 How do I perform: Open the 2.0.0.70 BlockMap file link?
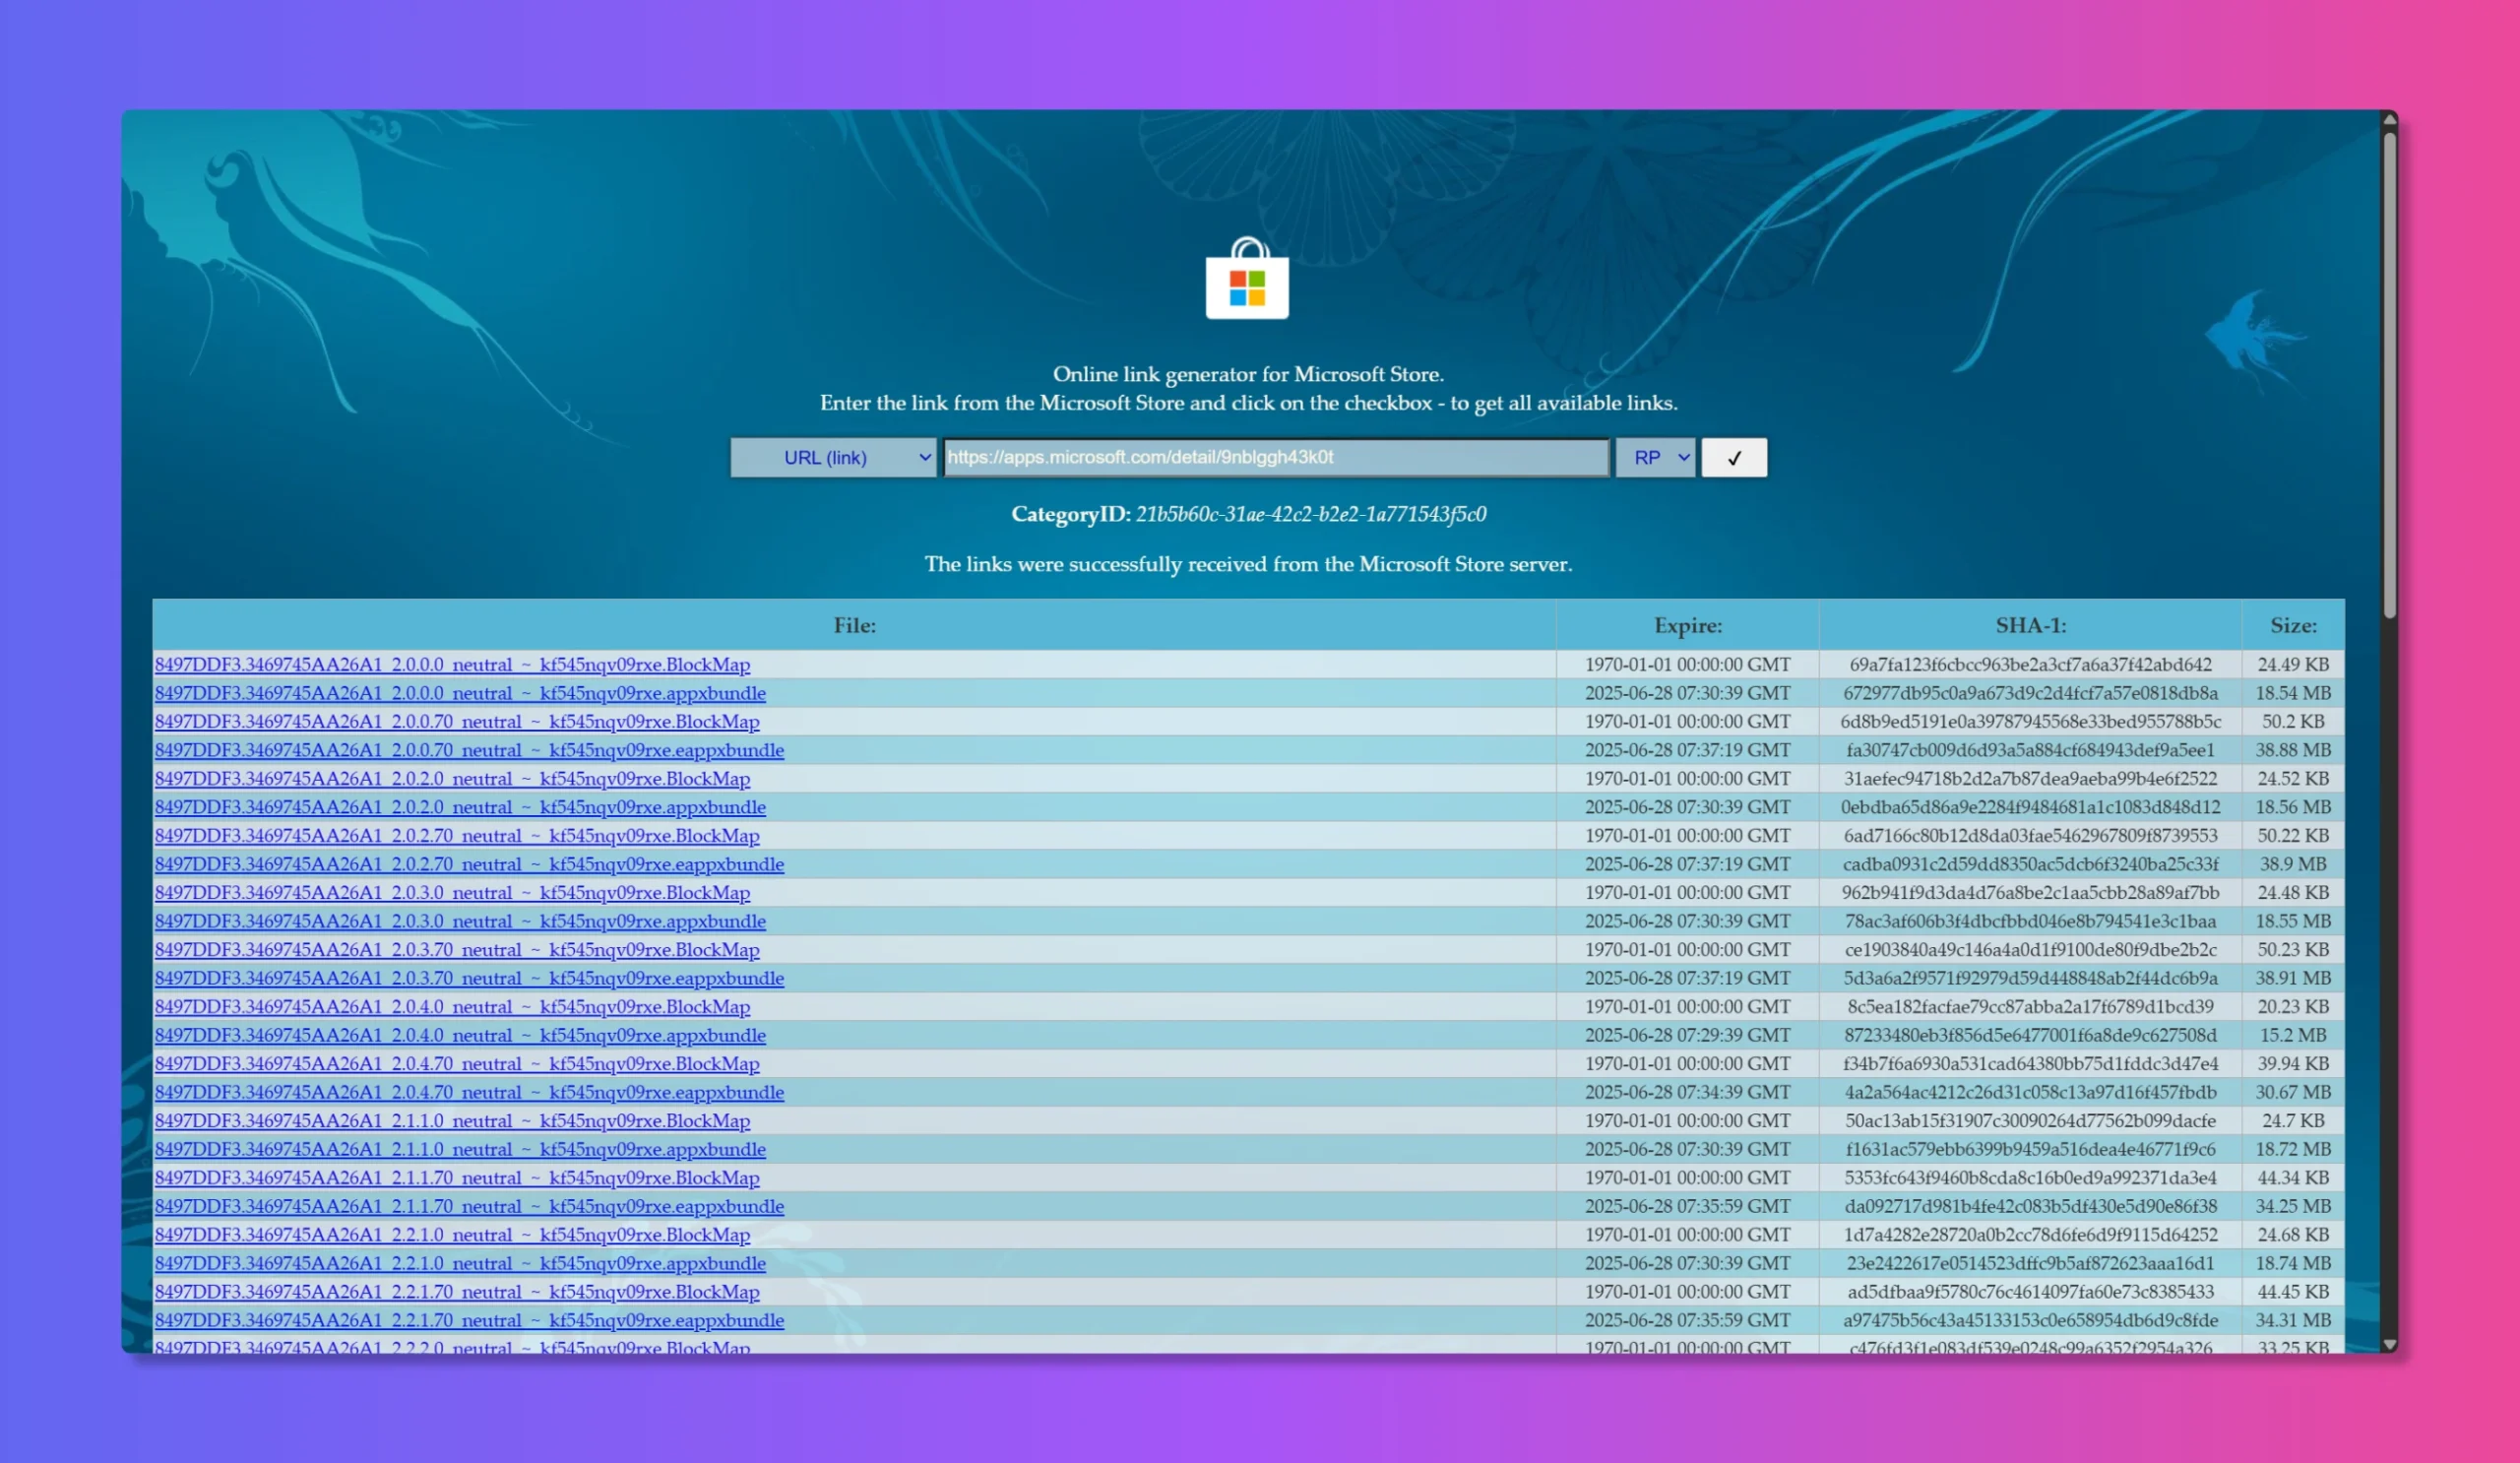pos(457,721)
